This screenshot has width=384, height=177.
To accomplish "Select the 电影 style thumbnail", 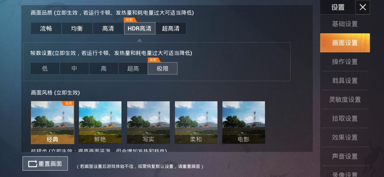I will coord(243,122).
